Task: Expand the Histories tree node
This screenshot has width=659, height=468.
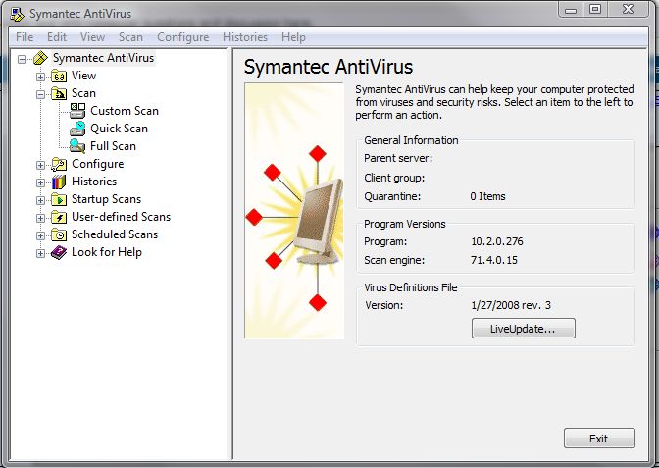Action: click(40, 182)
